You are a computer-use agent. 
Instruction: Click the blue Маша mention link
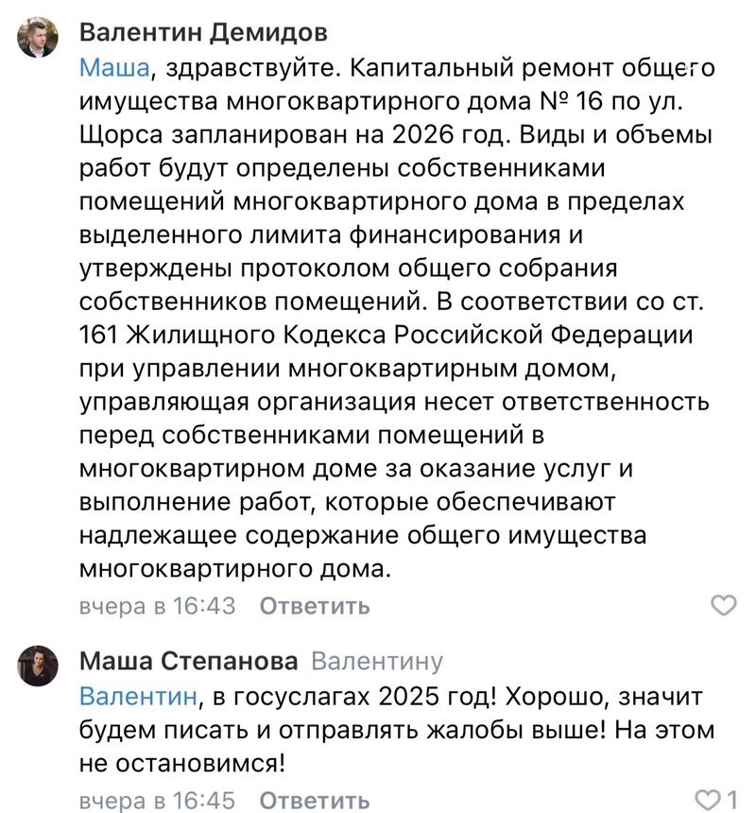pyautogui.click(x=114, y=67)
